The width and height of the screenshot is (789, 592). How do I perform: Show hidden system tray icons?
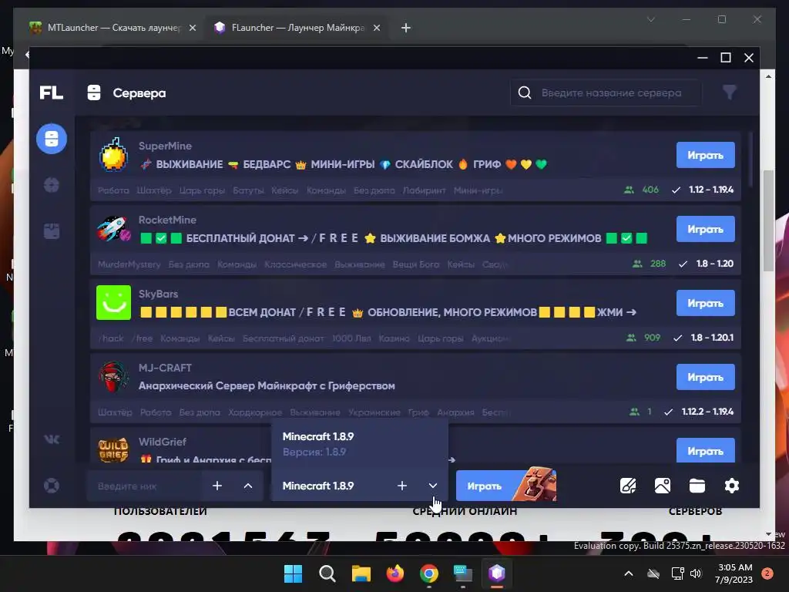click(629, 573)
